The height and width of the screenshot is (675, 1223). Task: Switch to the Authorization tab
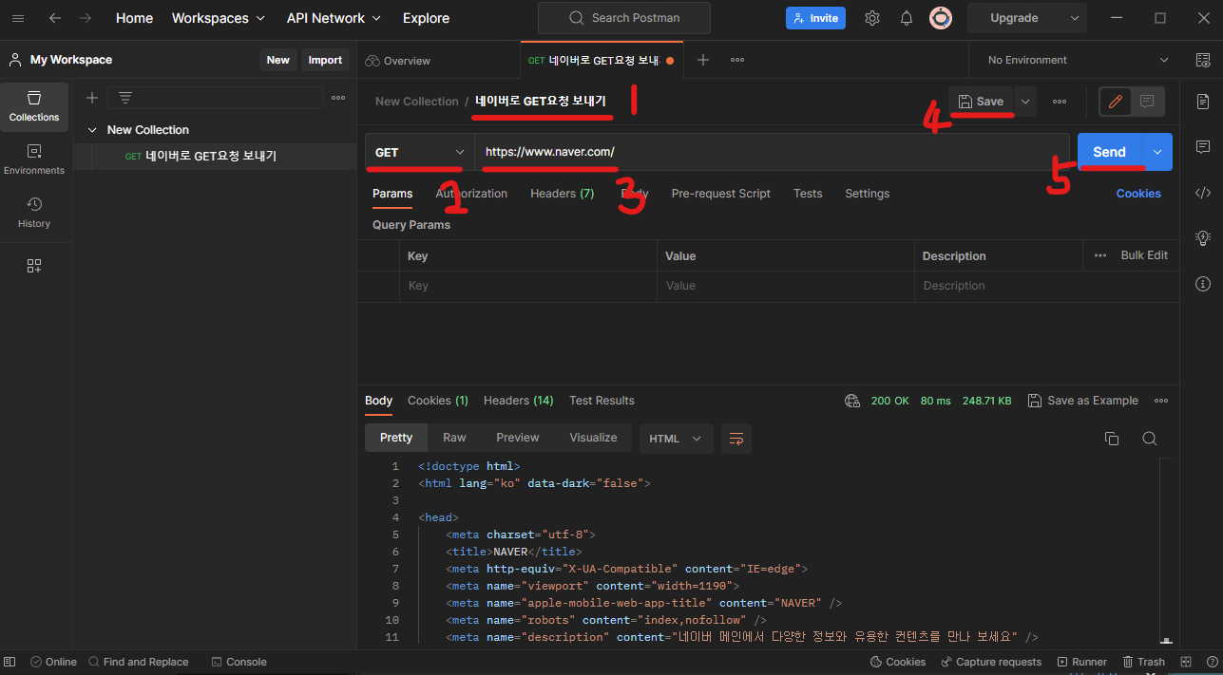click(471, 194)
